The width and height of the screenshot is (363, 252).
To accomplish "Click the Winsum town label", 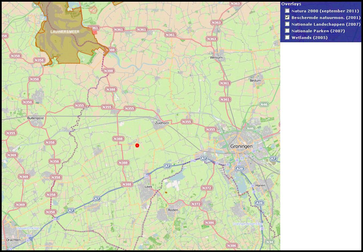I will click(216, 58).
